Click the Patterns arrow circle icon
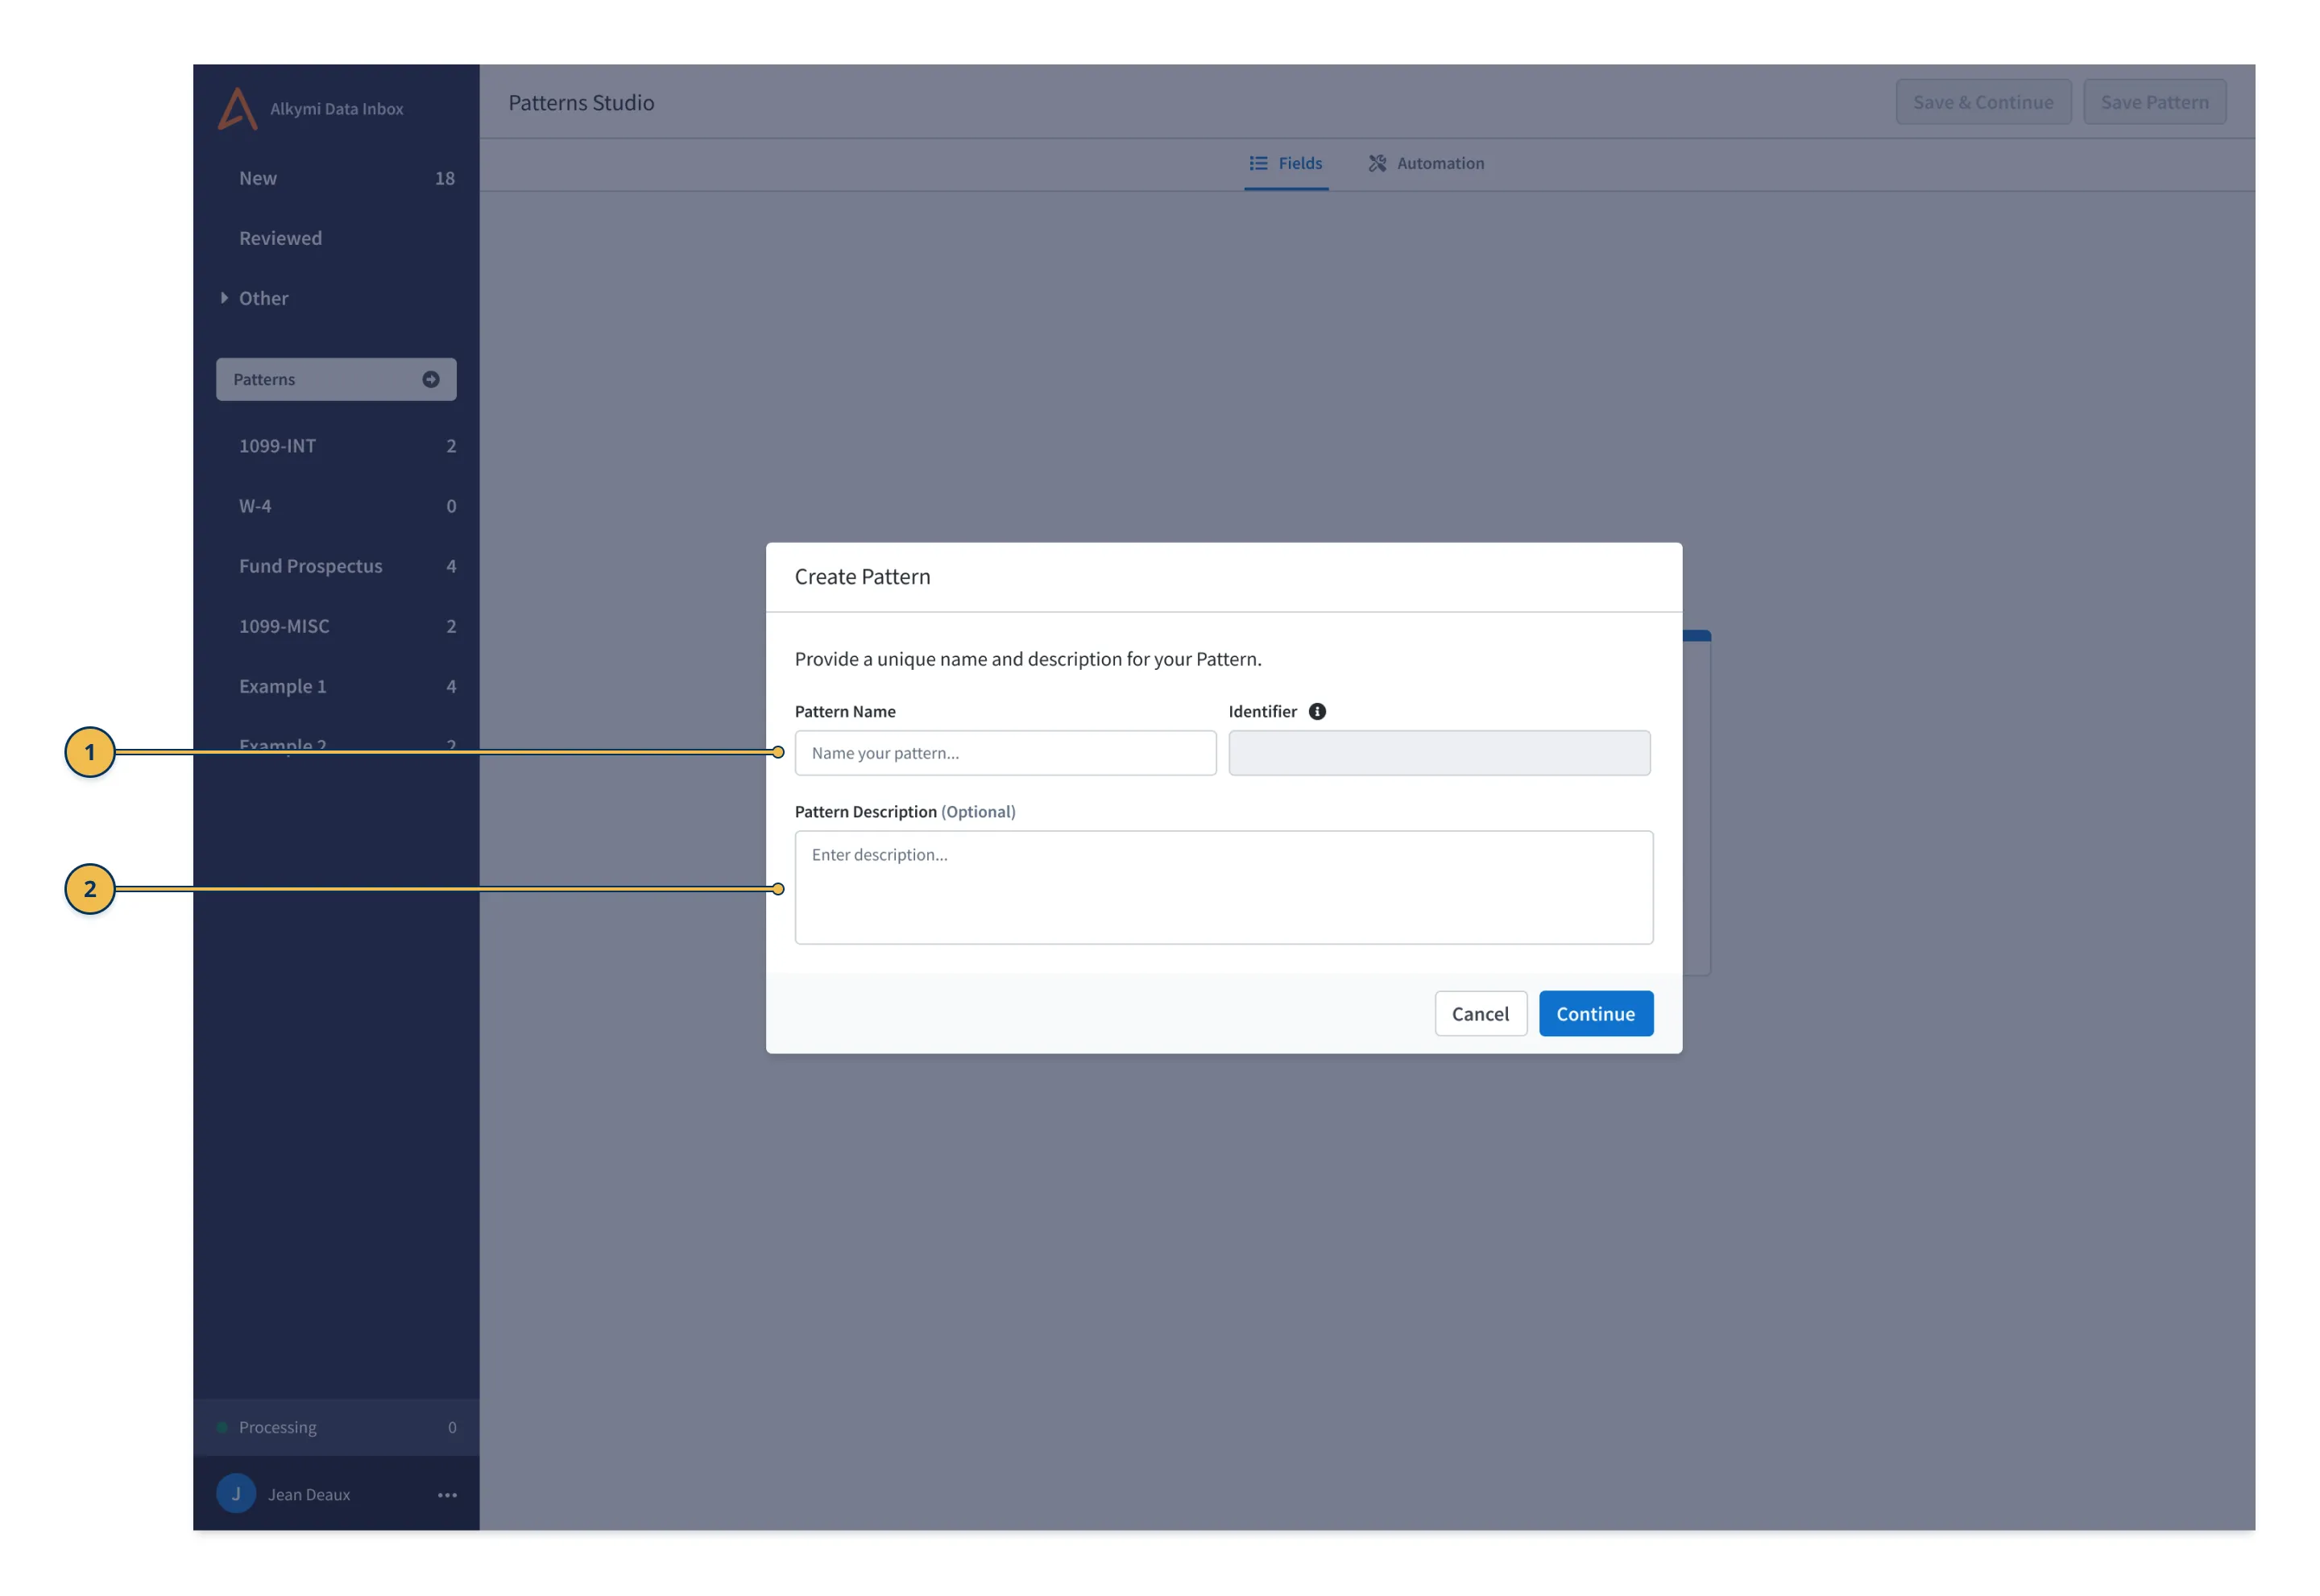This screenshot has height=1596, width=2320. point(431,380)
